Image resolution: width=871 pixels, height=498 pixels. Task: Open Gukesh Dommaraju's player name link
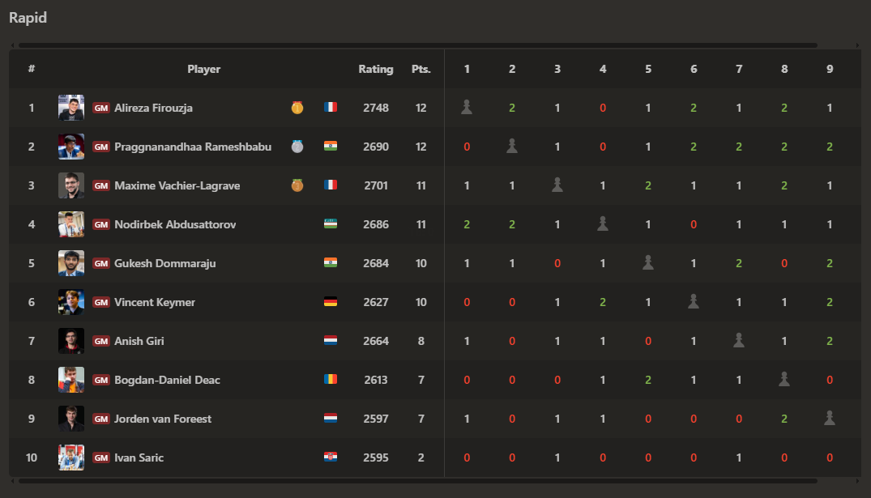coord(165,264)
